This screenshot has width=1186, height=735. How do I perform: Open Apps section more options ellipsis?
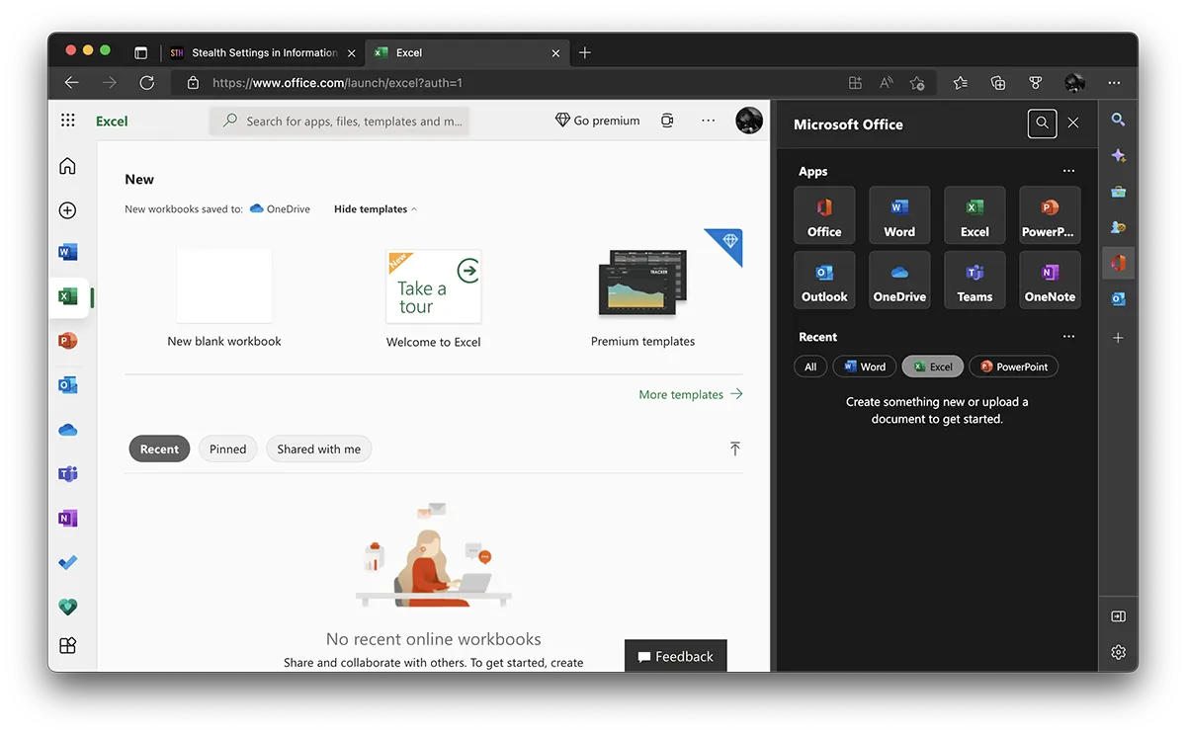(x=1068, y=171)
